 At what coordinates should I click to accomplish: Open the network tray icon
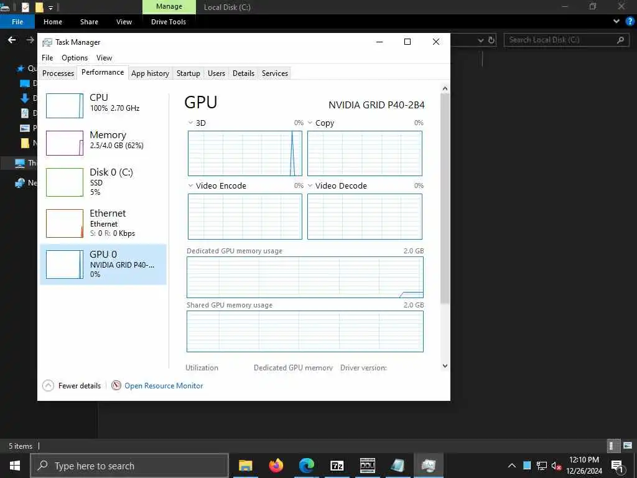(542, 466)
